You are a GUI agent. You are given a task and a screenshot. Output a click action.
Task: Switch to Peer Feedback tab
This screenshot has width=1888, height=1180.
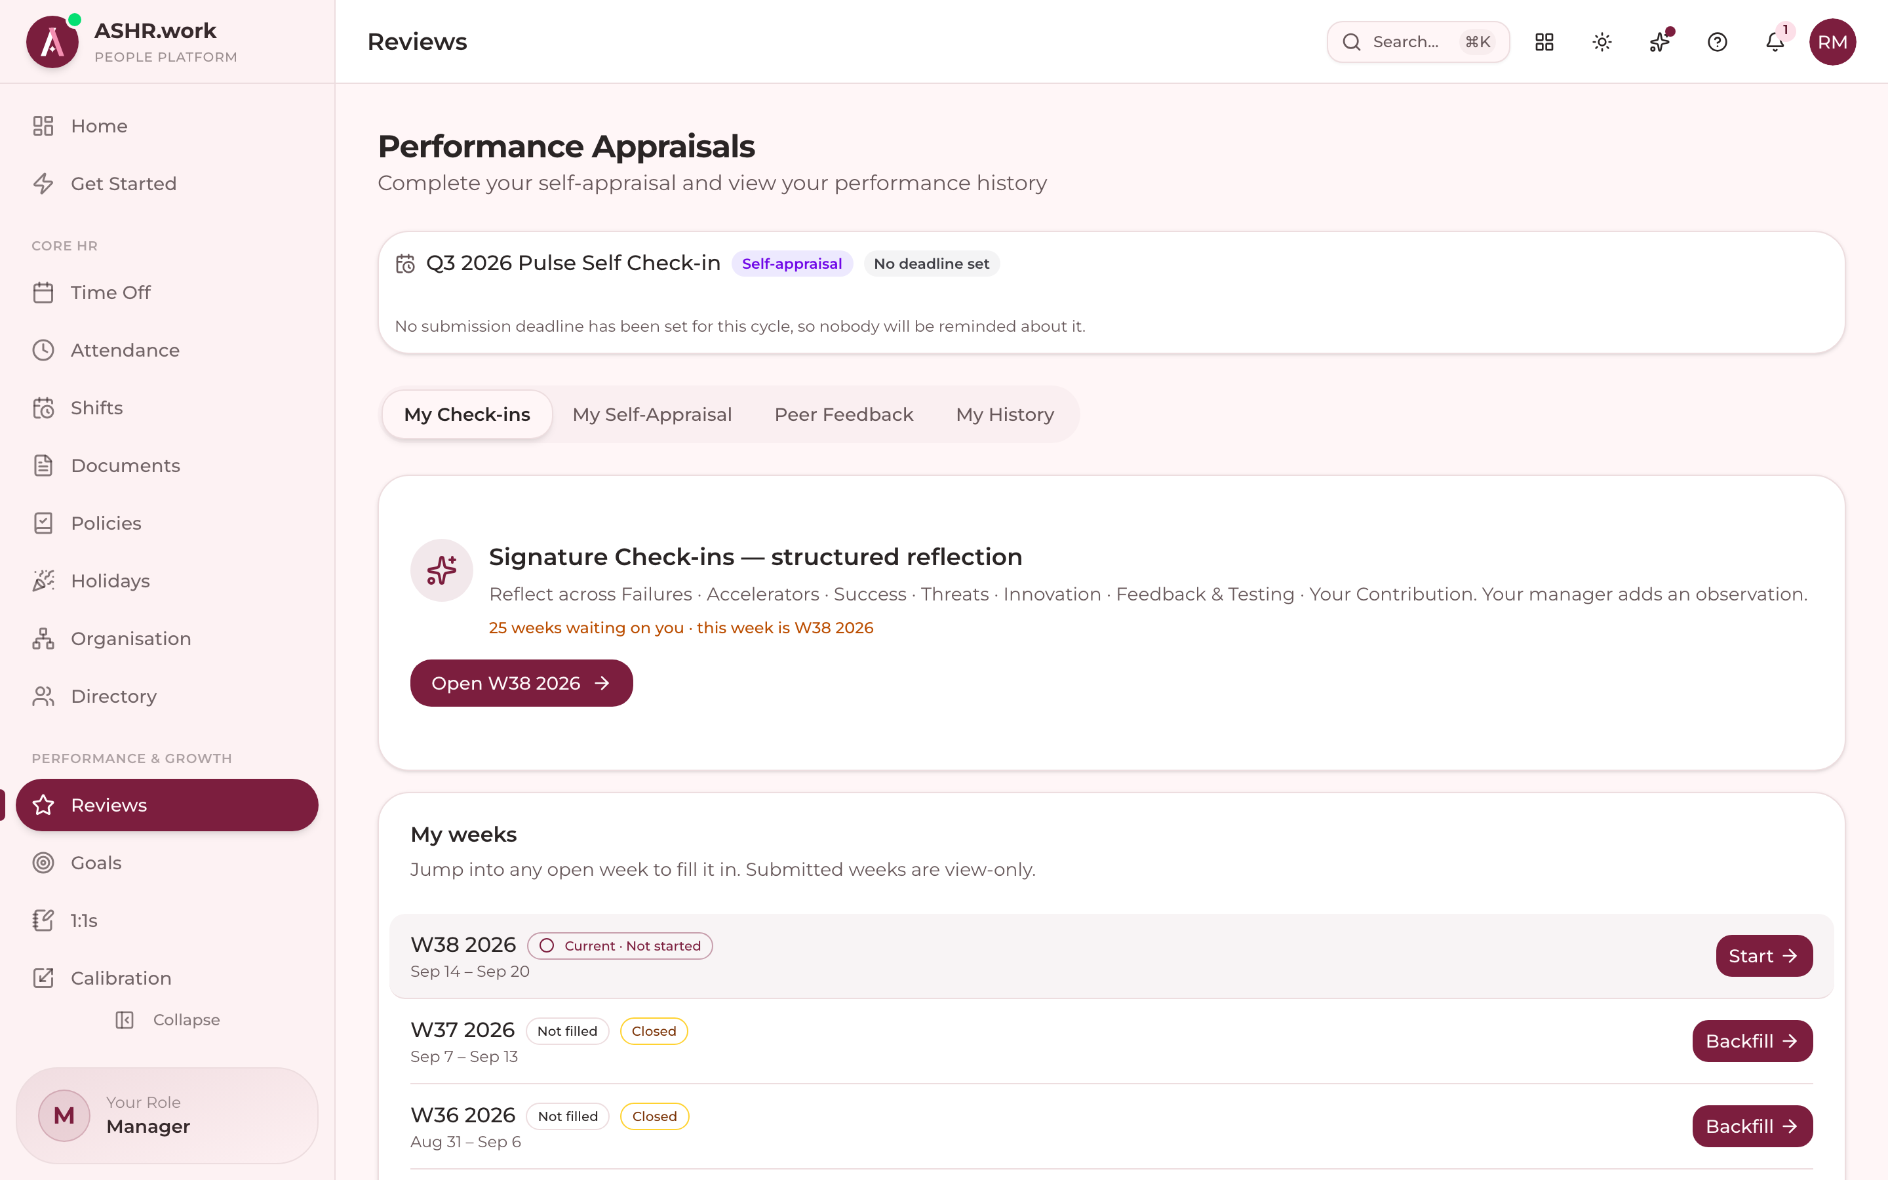tap(843, 414)
